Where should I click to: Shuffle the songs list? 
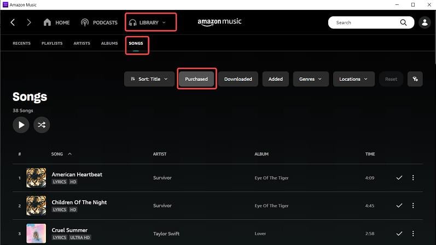(x=42, y=125)
